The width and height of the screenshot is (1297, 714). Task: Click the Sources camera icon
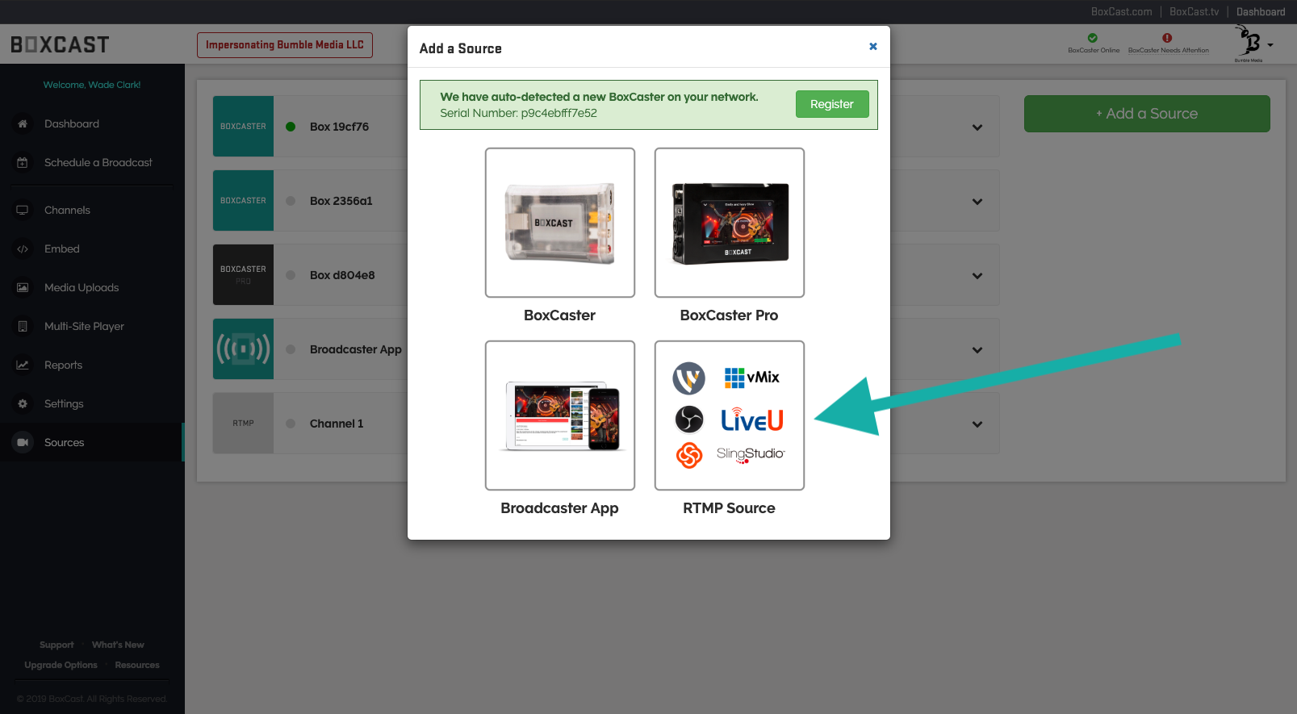tap(23, 443)
